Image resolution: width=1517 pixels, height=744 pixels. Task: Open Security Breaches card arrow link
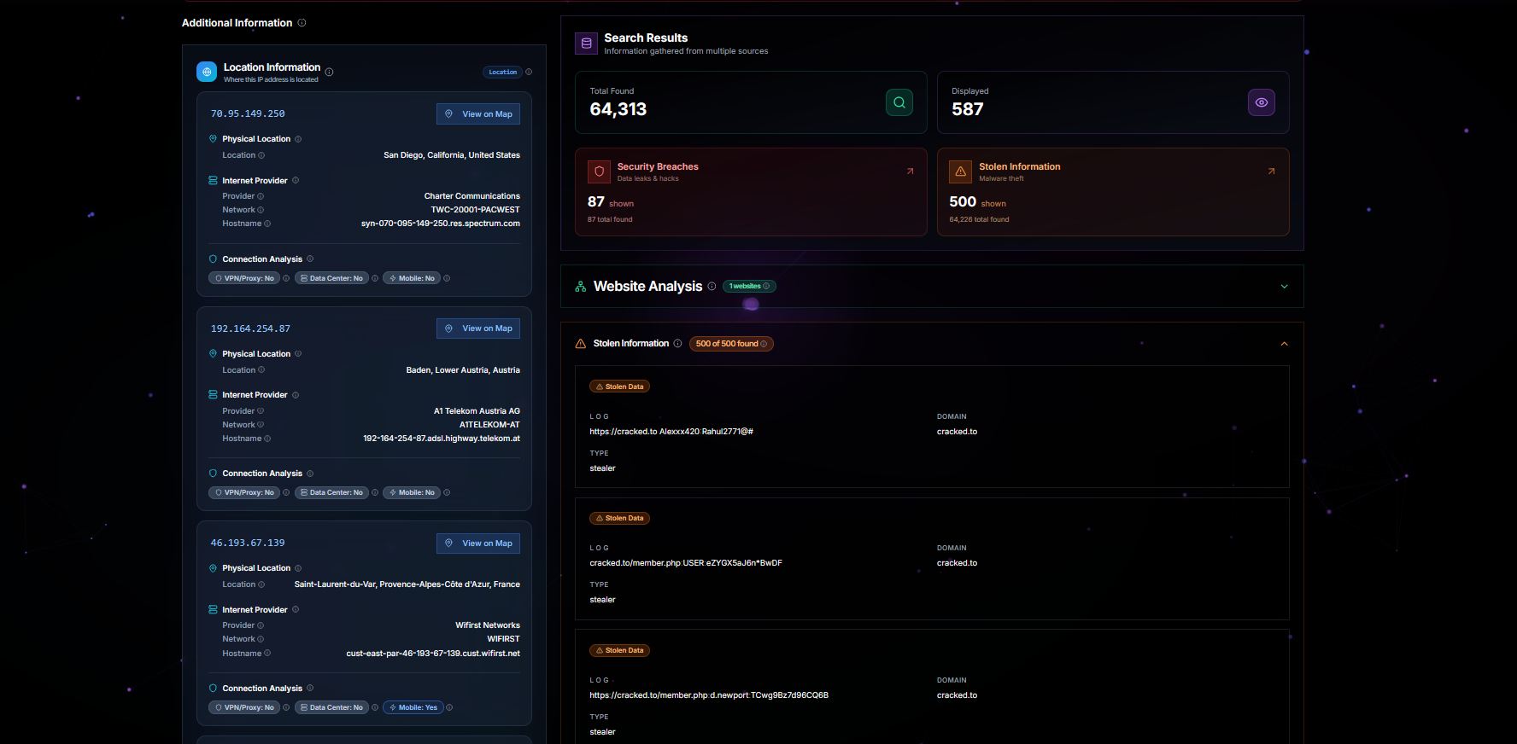point(911,171)
